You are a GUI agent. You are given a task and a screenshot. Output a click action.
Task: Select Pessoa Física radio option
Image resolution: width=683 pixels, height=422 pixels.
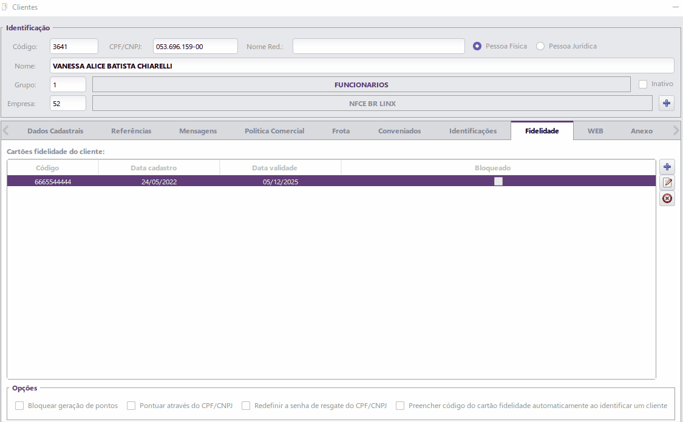pyautogui.click(x=477, y=46)
